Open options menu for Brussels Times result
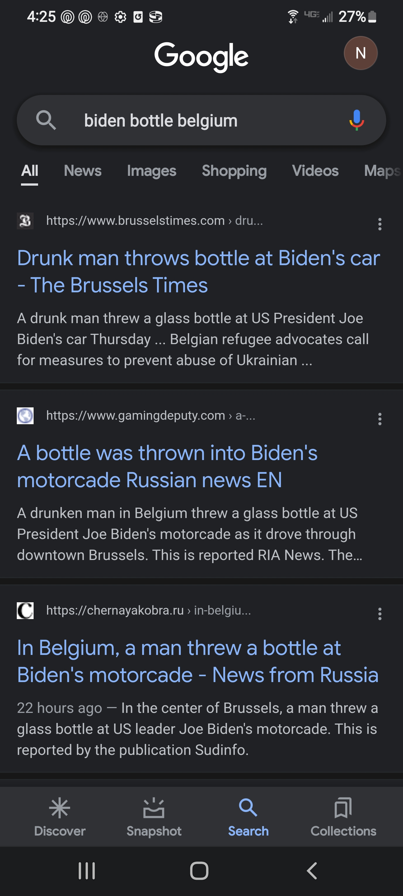 coord(380,224)
